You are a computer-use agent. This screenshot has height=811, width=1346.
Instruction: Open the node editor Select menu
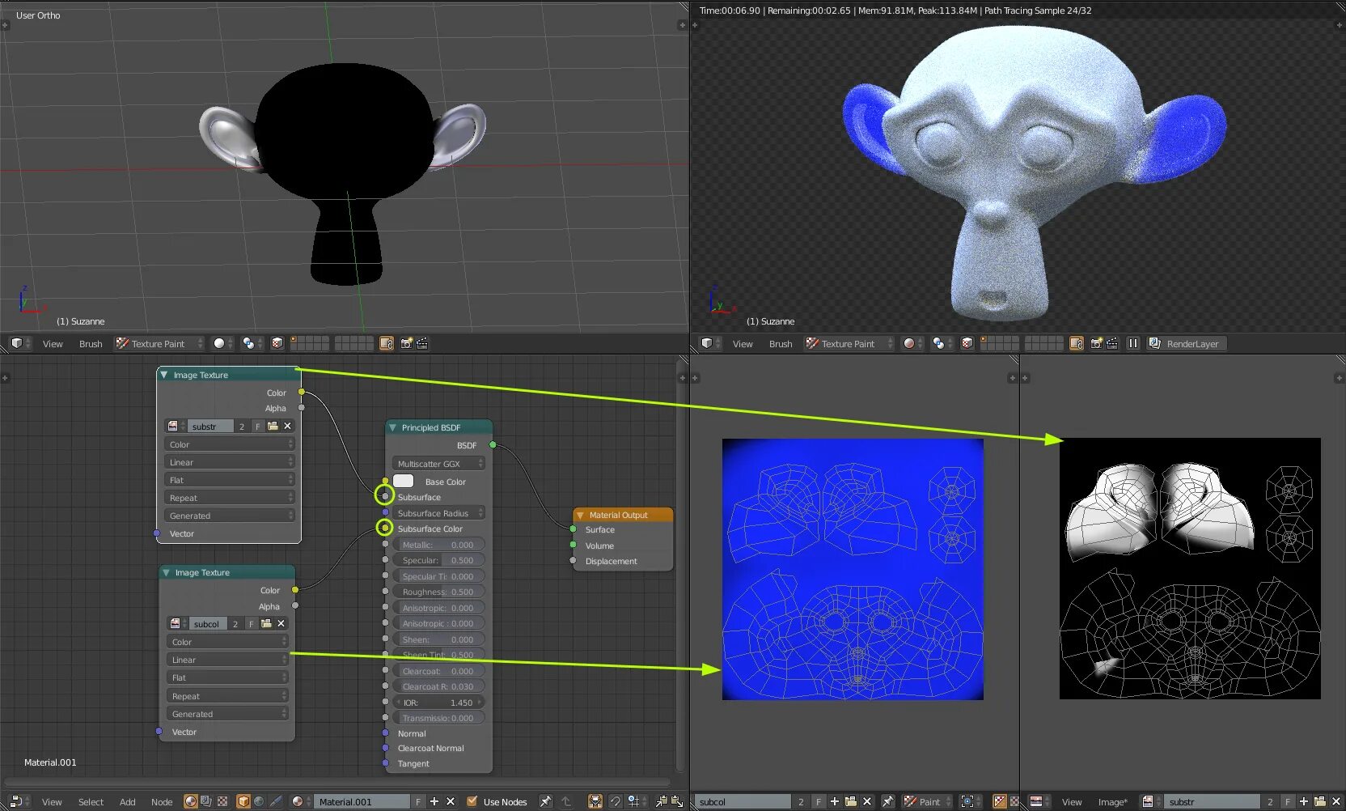click(91, 802)
